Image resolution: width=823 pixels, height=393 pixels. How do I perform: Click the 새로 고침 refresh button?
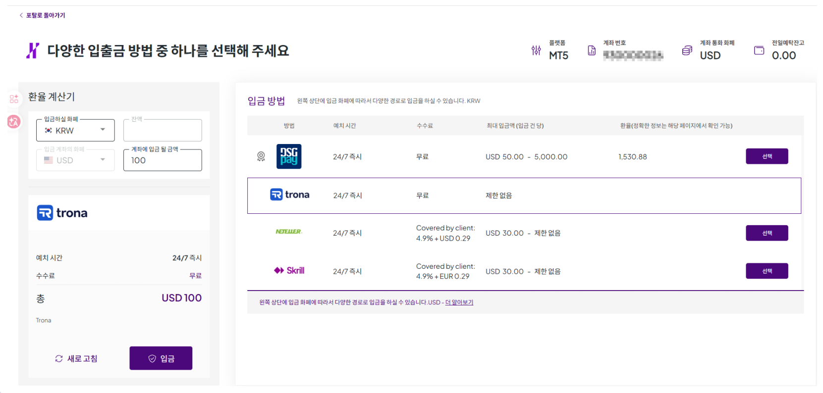[76, 358]
